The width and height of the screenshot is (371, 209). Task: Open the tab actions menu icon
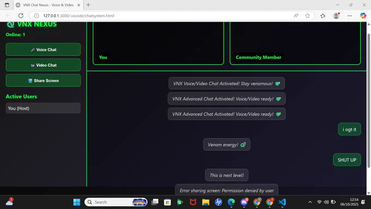(7, 5)
